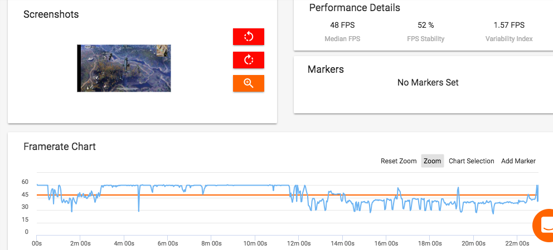The height and width of the screenshot is (250, 553).
Task: Click the Variability Index label
Action: click(x=509, y=39)
